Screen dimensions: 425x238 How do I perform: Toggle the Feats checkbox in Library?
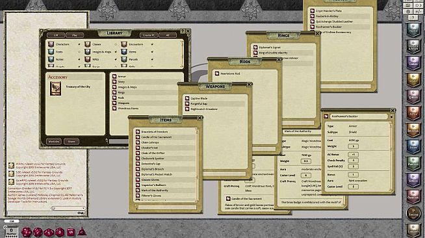(79, 52)
